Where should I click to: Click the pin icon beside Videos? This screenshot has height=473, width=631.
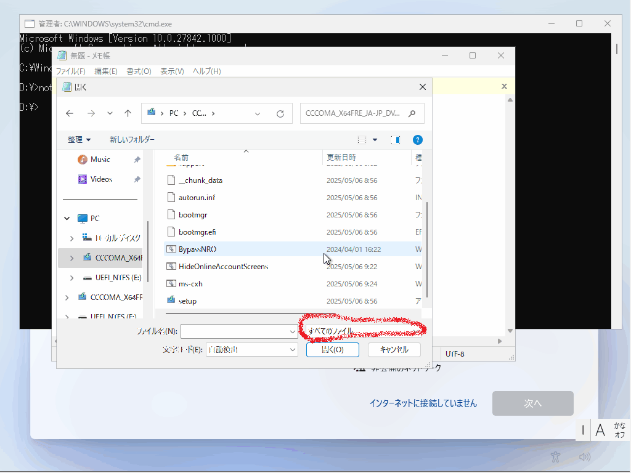[137, 179]
